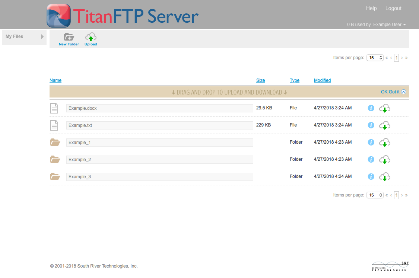Image resolution: width=419 pixels, height=278 pixels.
Task: Sort the file list by Modified
Action: click(322, 80)
